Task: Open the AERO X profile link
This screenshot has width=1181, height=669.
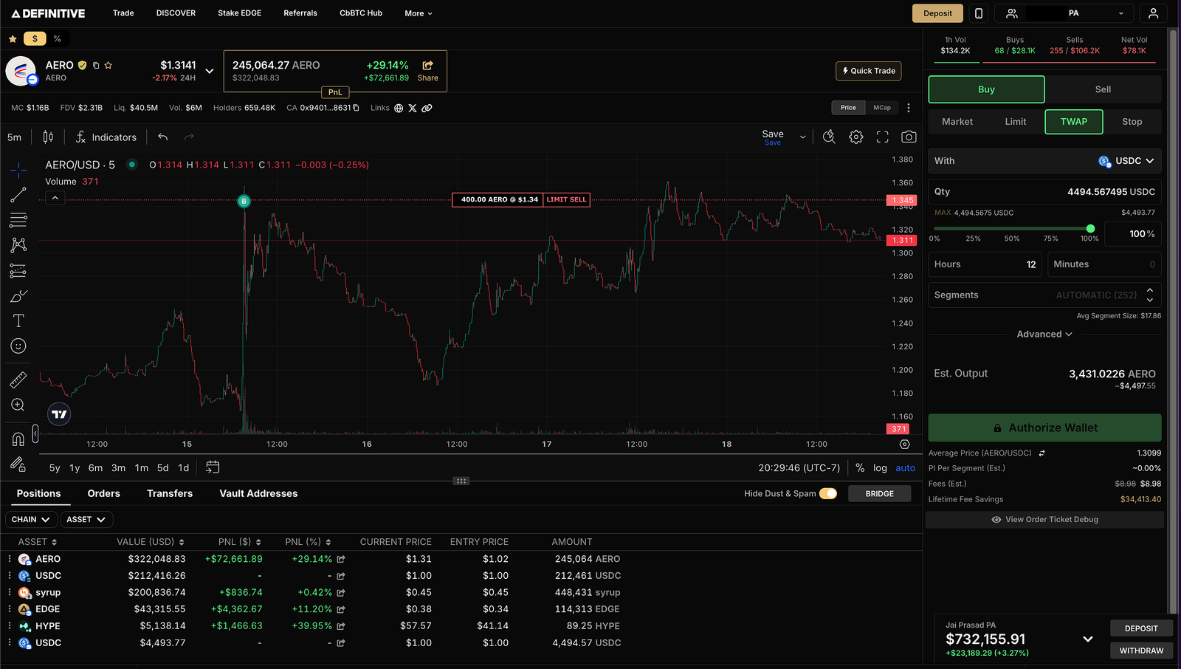Action: (413, 108)
